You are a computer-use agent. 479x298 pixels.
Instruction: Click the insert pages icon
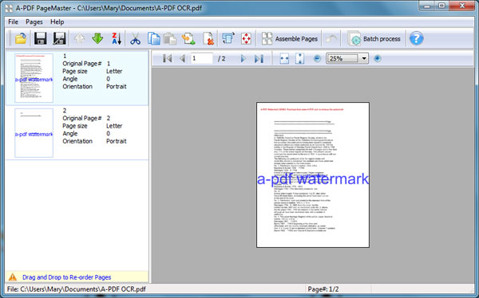(188, 39)
